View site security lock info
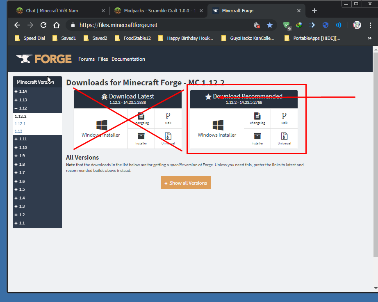This screenshot has width=378, height=302. click(x=73, y=25)
